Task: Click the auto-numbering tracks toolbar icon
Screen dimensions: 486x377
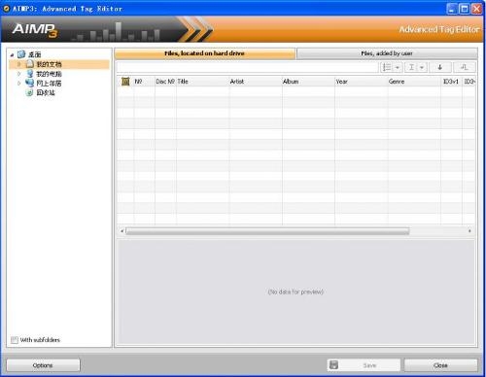Action: 387,67
